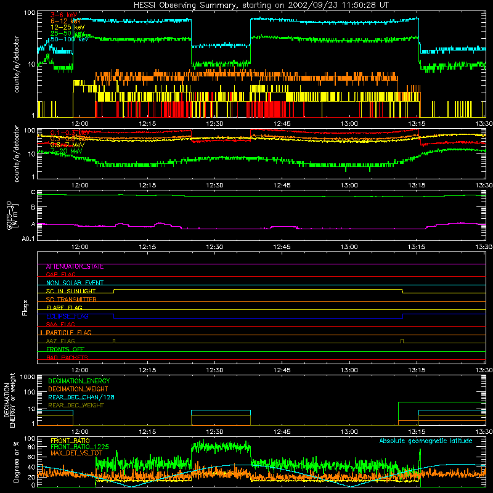Click the FRONT_RATIO_1225 legend label
493x493 pixels.
point(79,447)
